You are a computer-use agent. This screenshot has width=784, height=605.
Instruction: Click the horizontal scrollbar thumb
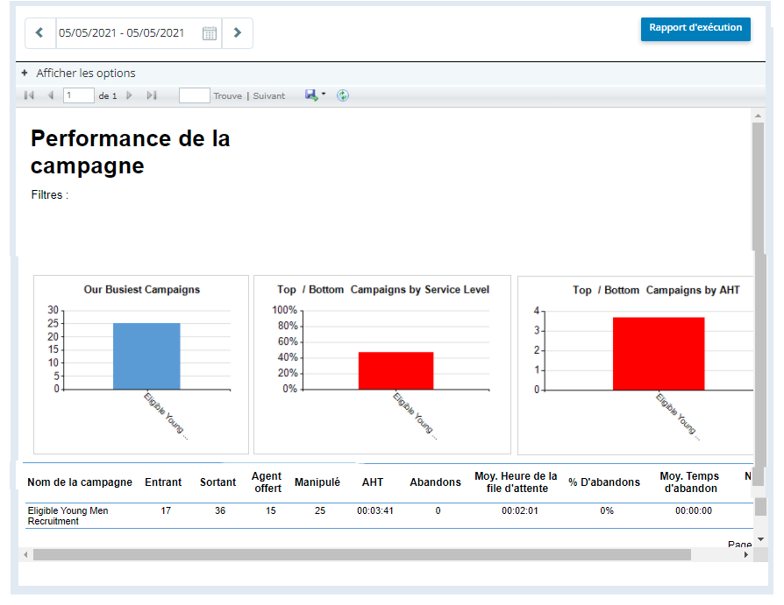pyautogui.click(x=362, y=554)
